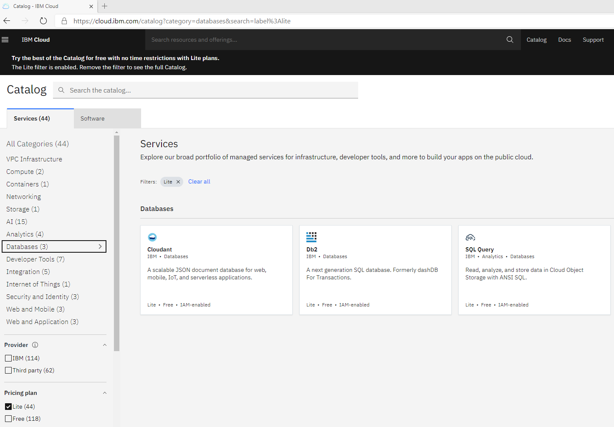
Task: Switch to the Services (44) tab
Action: pyautogui.click(x=40, y=118)
